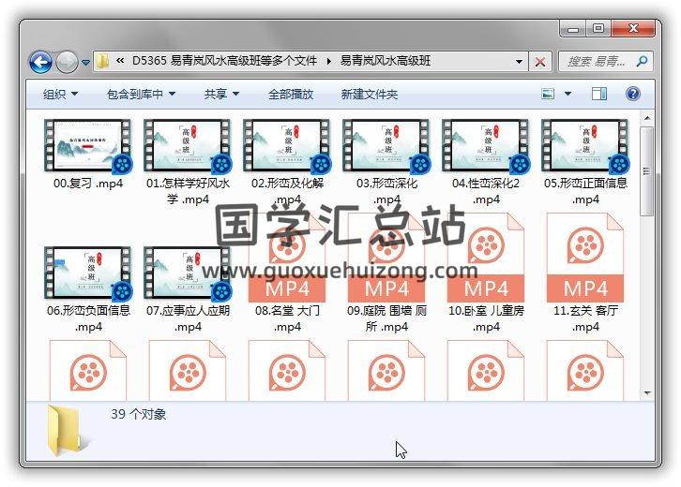Click scrollbar down arrow

pos(647,393)
